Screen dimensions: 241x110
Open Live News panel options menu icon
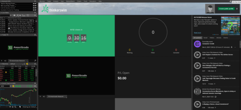point(35,13)
